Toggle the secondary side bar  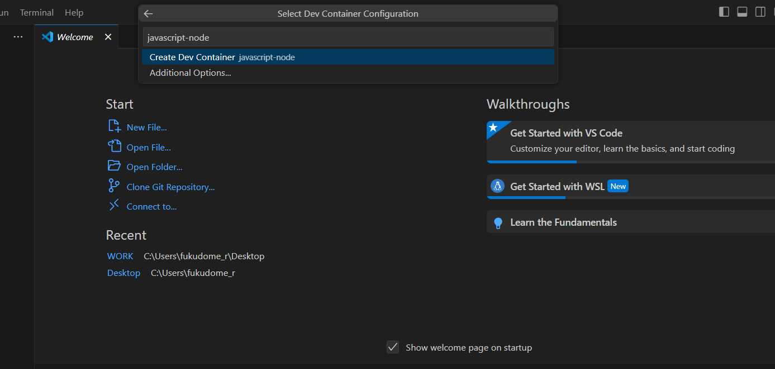click(760, 12)
